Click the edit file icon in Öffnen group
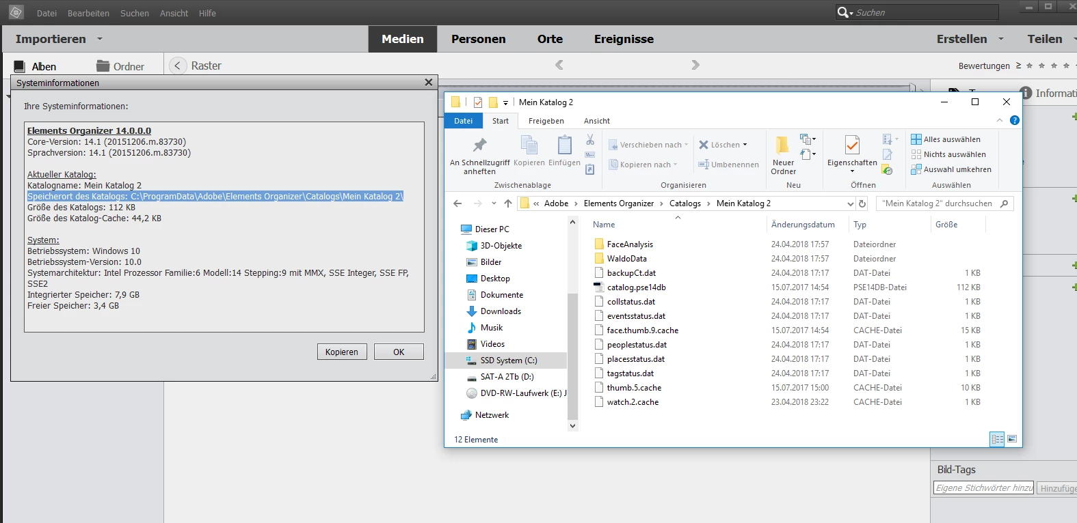 887,155
